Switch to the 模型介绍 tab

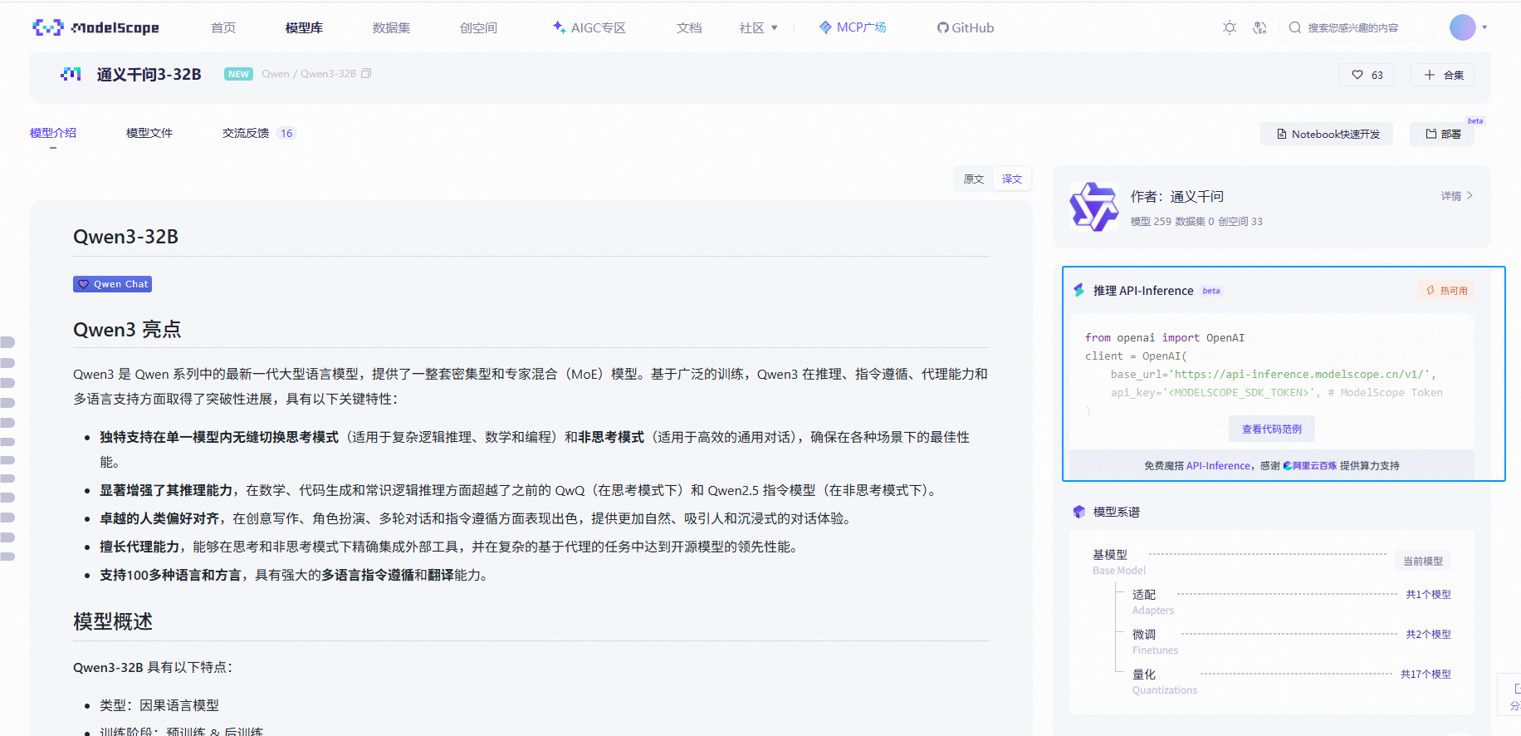click(x=53, y=133)
